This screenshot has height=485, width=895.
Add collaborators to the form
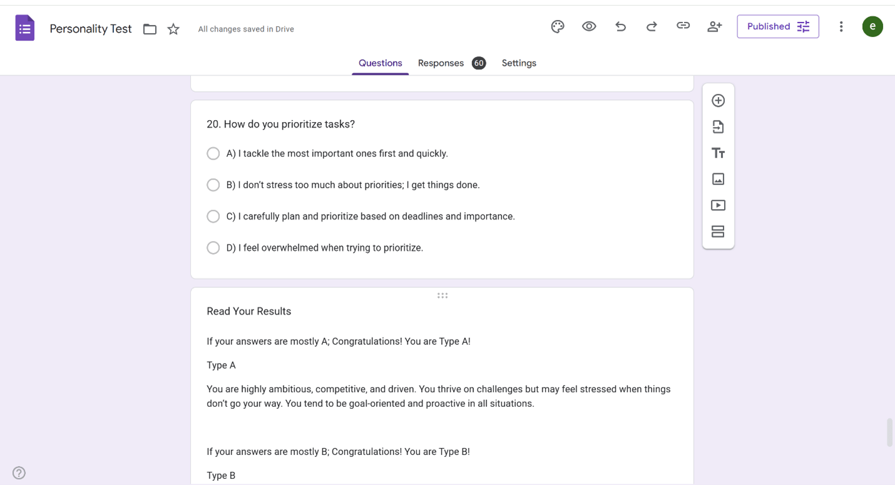pyautogui.click(x=714, y=26)
